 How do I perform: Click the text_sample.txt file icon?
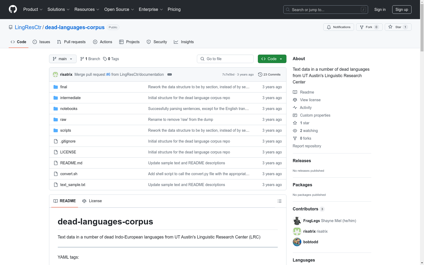coord(56,185)
